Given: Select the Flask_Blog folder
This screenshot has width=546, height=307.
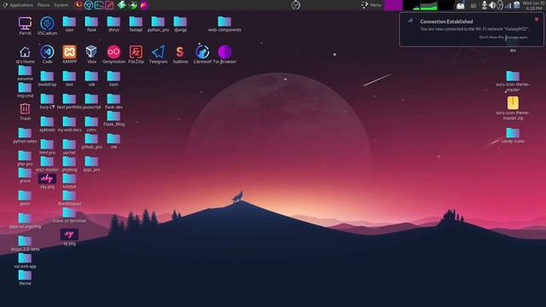Looking at the screenshot, I should pos(113,119).
